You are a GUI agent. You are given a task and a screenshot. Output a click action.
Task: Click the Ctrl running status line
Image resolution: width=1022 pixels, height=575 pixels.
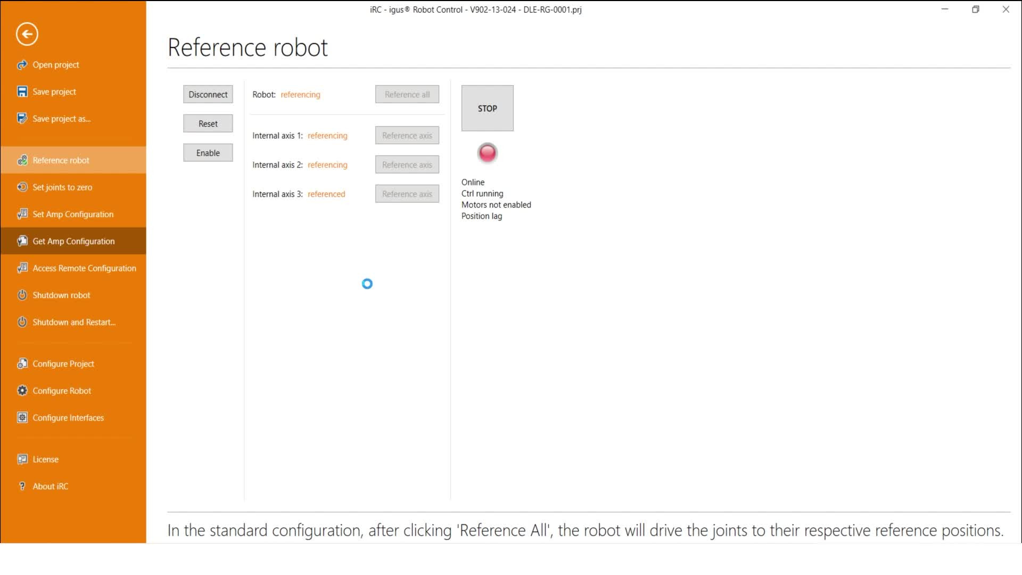(x=482, y=193)
